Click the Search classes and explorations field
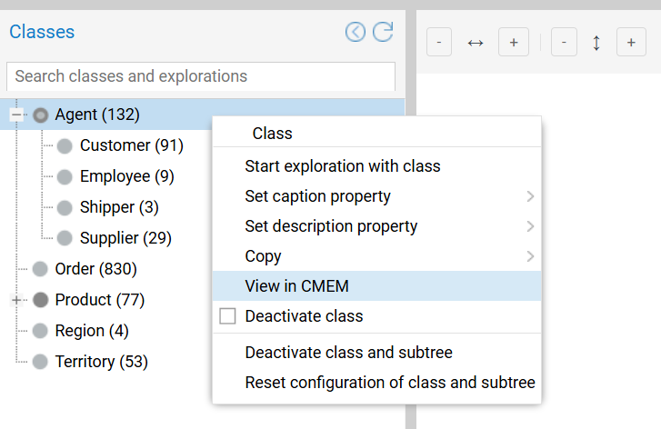Viewport: 661px width, 429px height. click(200, 76)
